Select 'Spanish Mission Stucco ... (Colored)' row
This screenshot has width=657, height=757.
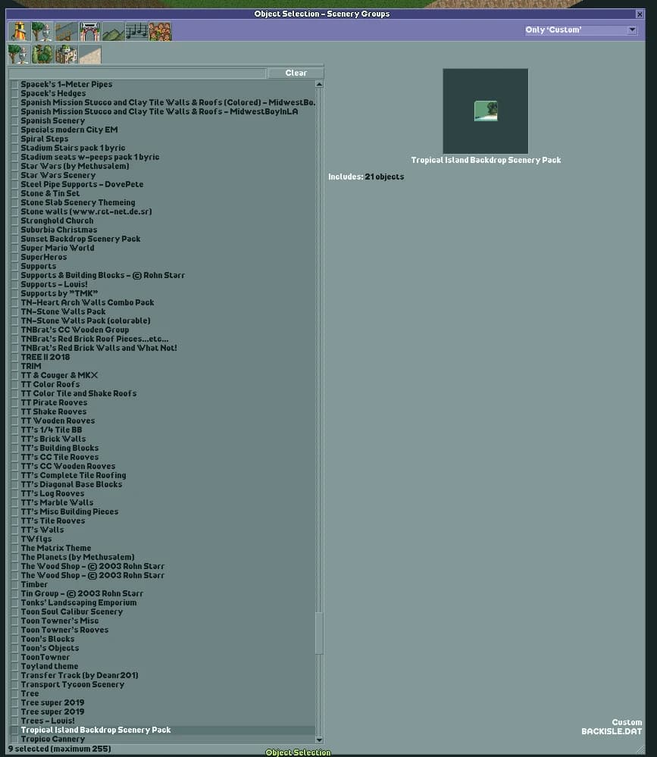pyautogui.click(x=163, y=102)
